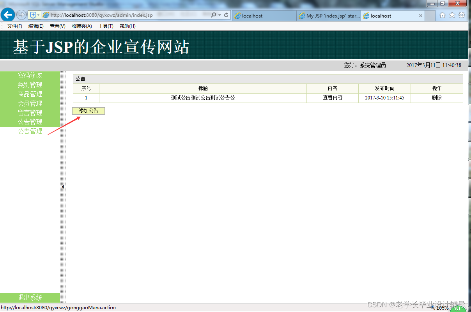Click the 添加公告 button

pos(88,111)
